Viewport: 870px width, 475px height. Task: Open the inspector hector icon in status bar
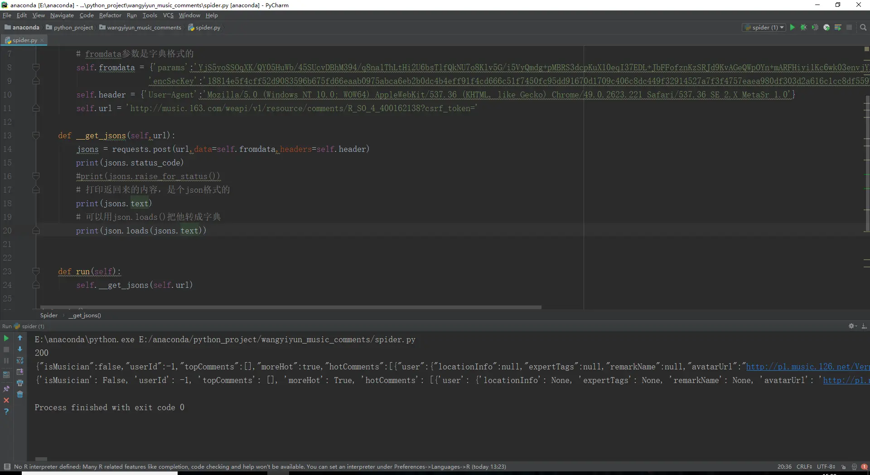(854, 466)
